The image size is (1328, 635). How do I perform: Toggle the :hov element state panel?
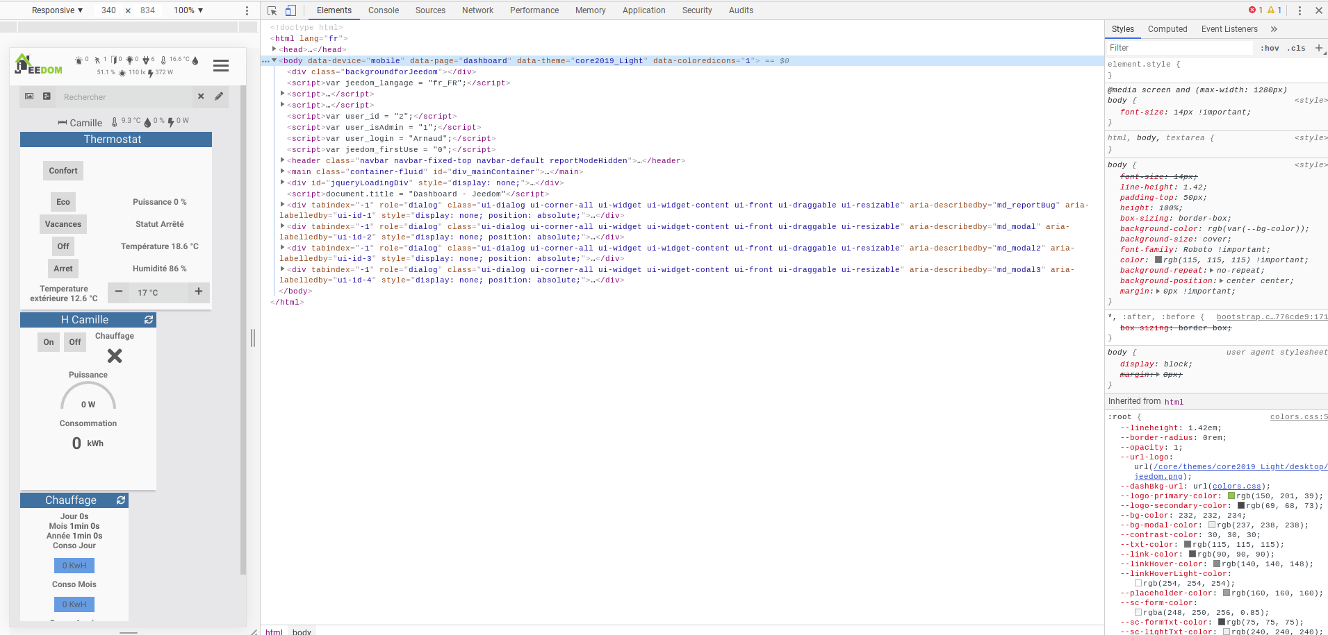(x=1270, y=48)
